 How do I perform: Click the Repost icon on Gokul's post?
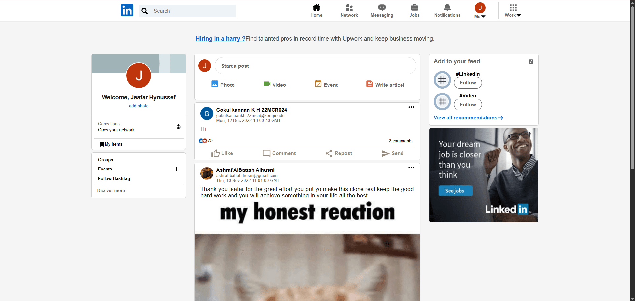coord(329,153)
